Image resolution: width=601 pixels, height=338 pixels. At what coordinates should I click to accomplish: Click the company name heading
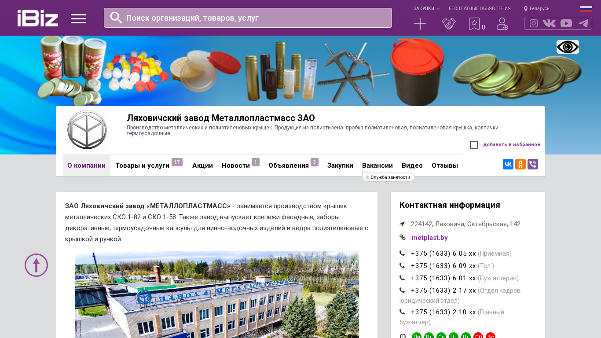221,118
